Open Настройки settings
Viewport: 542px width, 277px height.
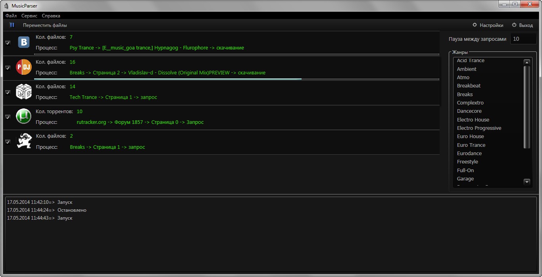coord(488,25)
